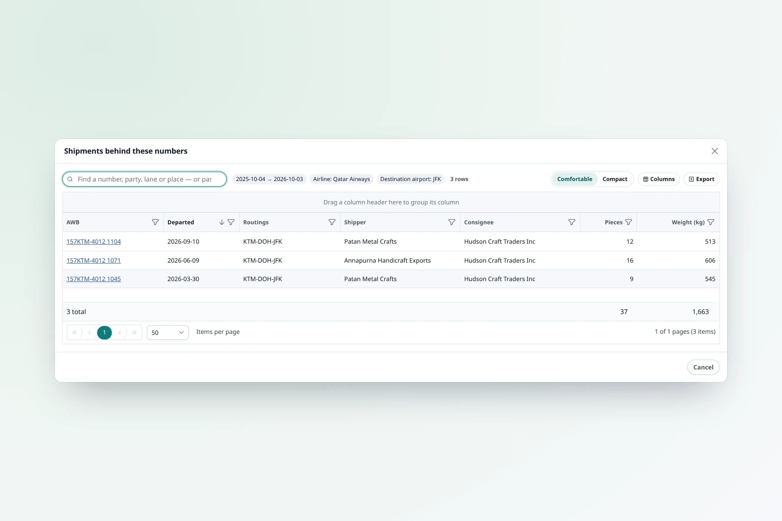Export the shipments table
The height and width of the screenshot is (521, 782).
point(702,179)
